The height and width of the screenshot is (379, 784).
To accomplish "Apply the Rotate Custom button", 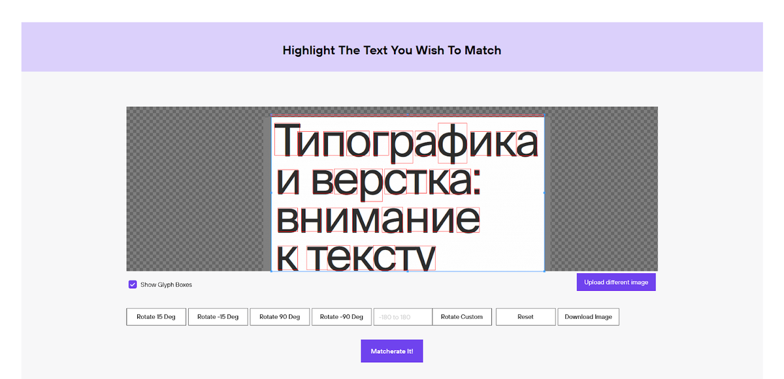I will tap(462, 317).
